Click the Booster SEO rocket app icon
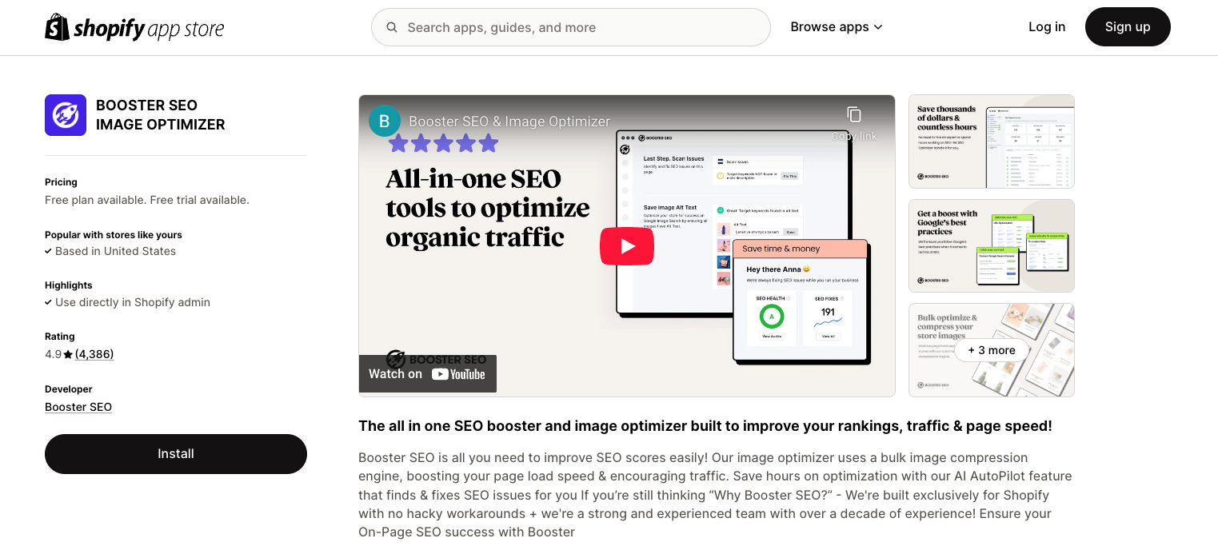 click(x=66, y=115)
